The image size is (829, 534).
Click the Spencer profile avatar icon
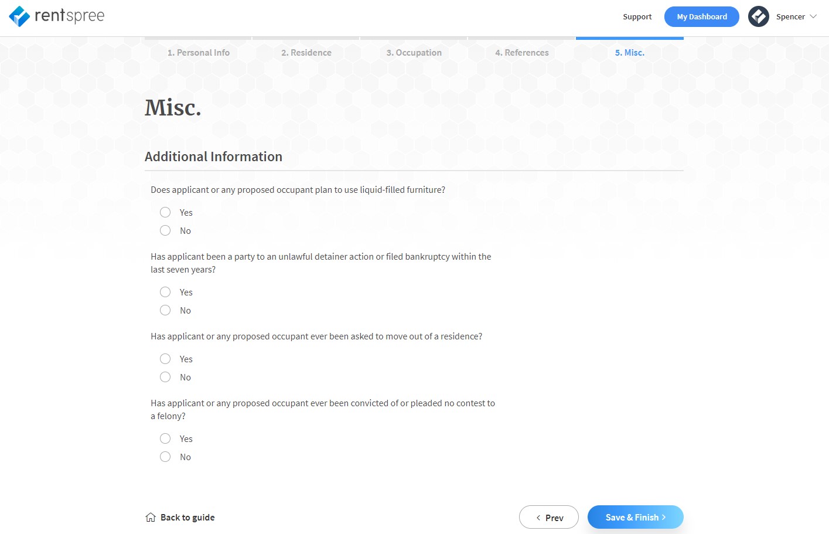(758, 16)
